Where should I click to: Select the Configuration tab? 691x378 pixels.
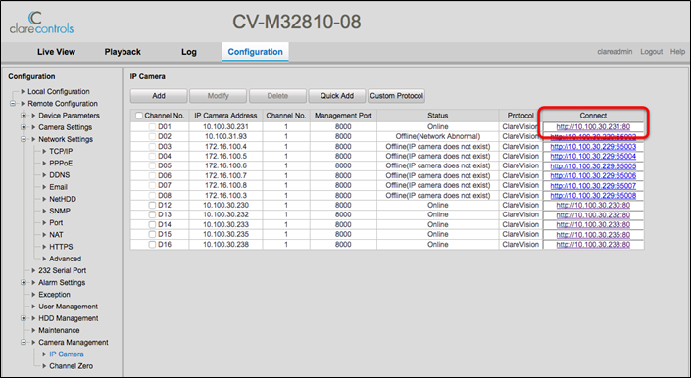[x=255, y=52]
